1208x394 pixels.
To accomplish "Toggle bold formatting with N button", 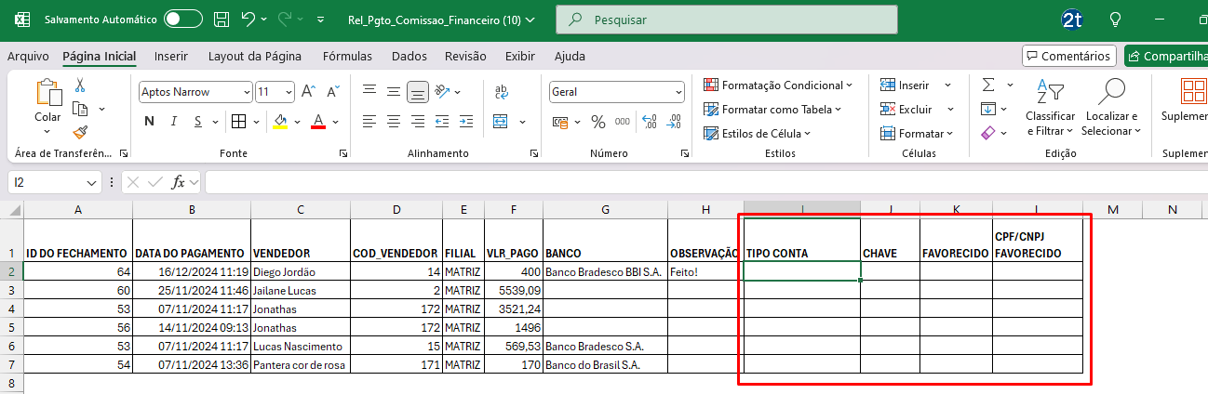I will coord(149,122).
